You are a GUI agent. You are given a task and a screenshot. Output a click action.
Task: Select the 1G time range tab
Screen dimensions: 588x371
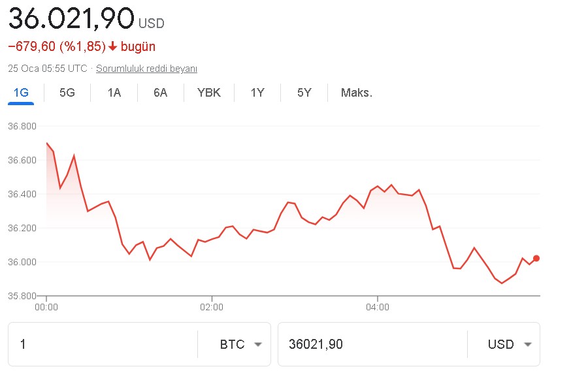21,93
